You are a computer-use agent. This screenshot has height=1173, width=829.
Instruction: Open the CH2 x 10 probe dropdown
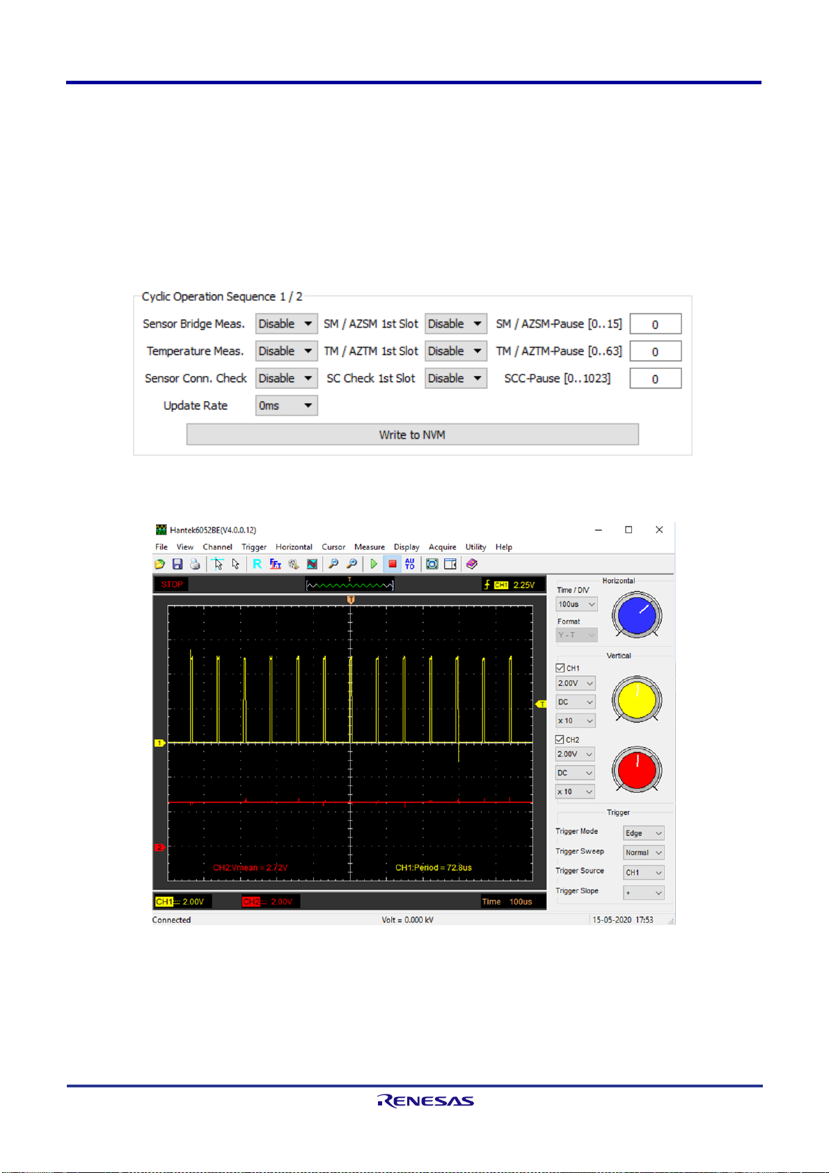576,792
